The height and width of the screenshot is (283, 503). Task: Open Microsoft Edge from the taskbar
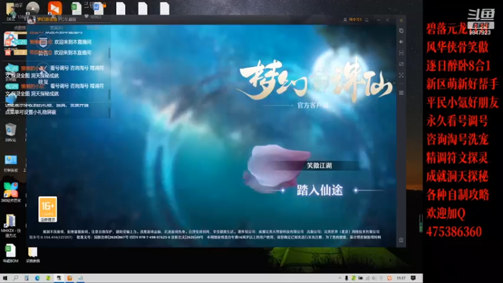(37, 278)
